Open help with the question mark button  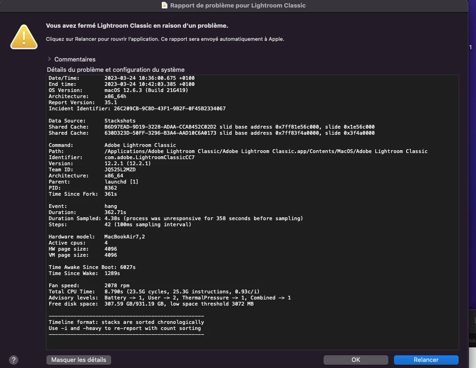pos(13,360)
